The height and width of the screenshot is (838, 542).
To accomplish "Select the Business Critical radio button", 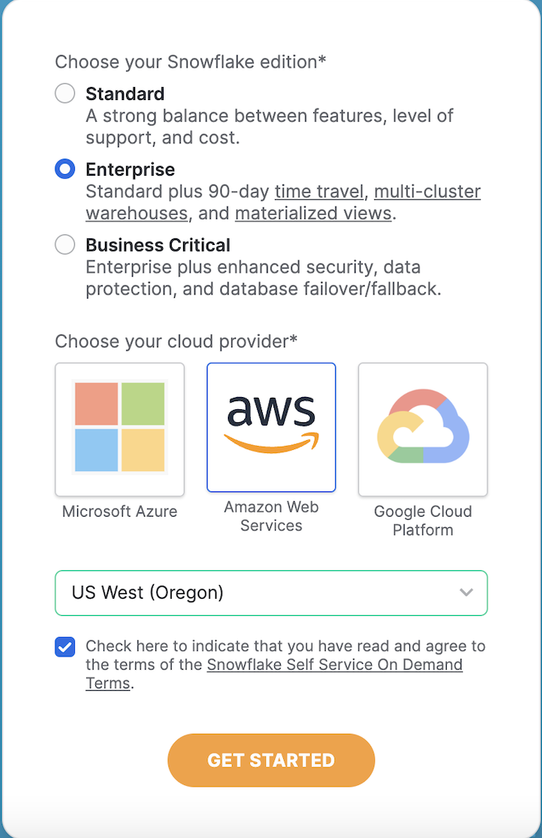I will pyautogui.click(x=64, y=245).
